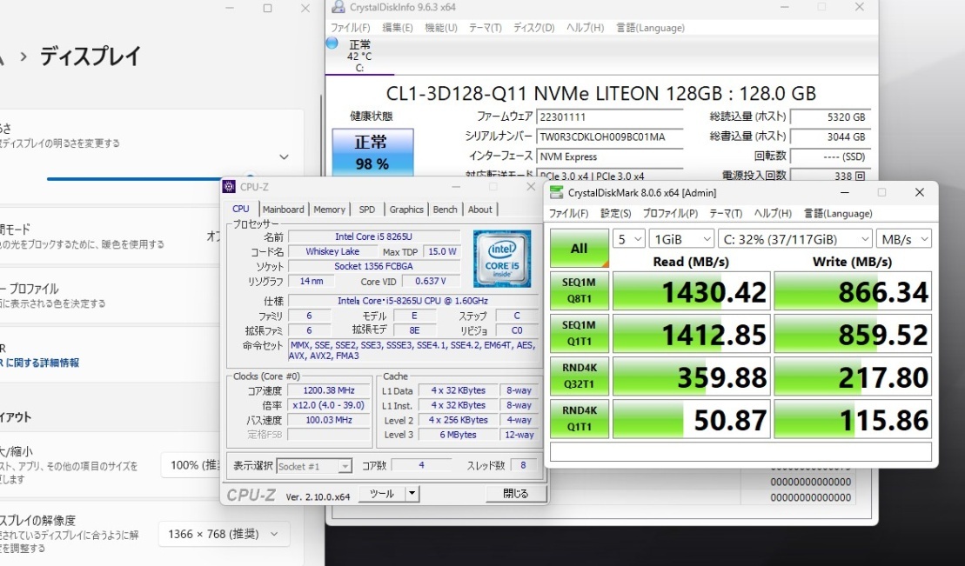Switch to the Bench tab in CPU-Z

click(445, 210)
